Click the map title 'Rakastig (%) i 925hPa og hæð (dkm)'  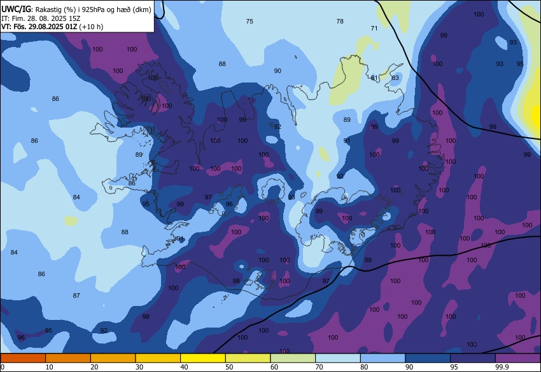pos(93,10)
